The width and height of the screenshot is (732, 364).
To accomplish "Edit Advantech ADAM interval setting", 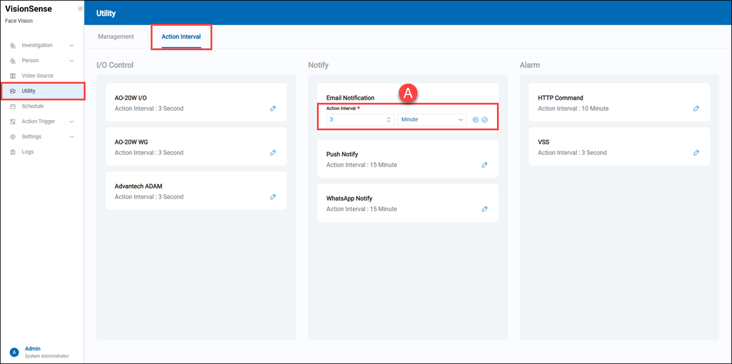I will [273, 197].
